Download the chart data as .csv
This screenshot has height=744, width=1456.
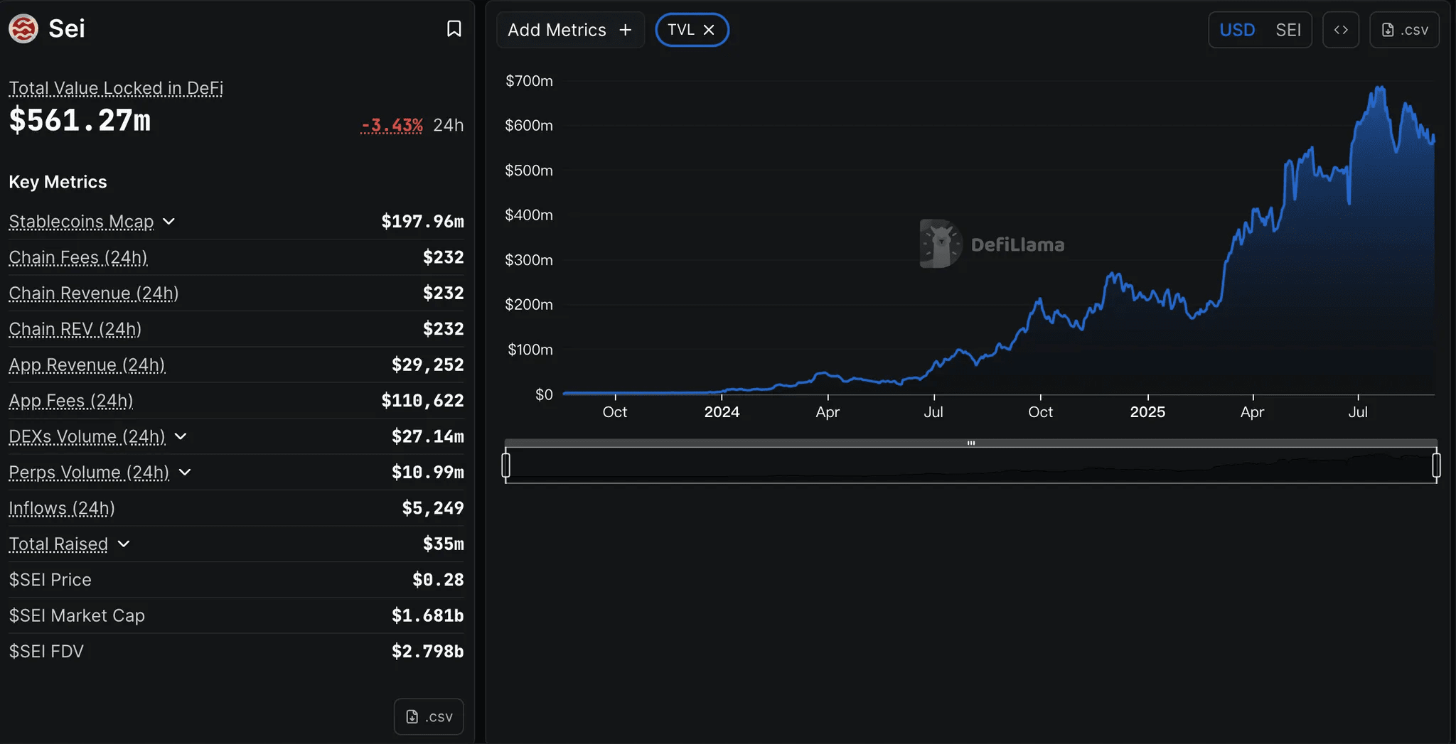1404,30
